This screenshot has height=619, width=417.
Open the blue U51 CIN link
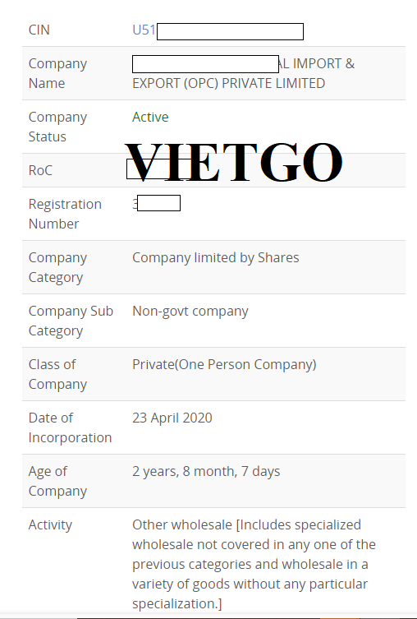coord(144,30)
